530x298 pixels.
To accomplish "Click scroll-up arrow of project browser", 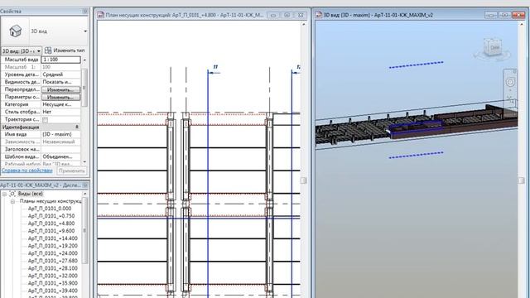I will click(84, 194).
